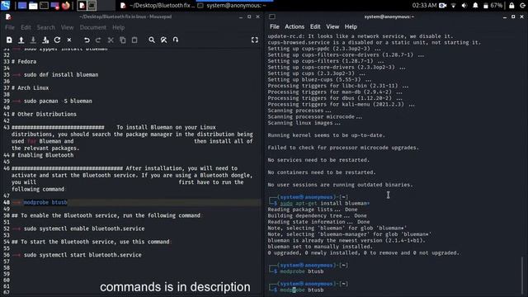Click the Paste clipboard icon in Mousepad
This screenshot has width=528, height=297.
(134, 40)
